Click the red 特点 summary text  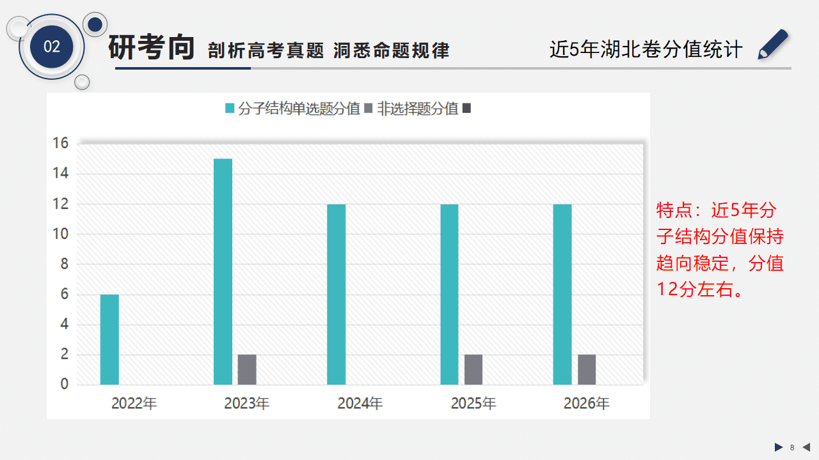point(720,250)
